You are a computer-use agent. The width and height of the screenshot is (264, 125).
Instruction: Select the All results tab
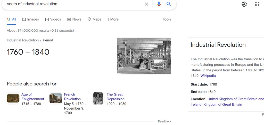(11, 20)
